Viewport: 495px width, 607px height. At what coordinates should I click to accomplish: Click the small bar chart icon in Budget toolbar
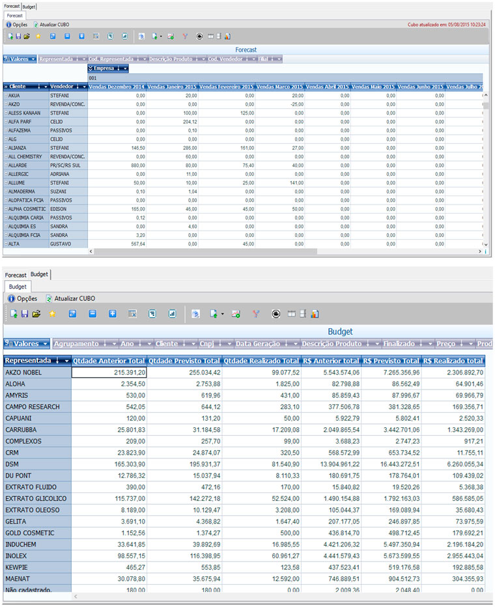click(172, 314)
